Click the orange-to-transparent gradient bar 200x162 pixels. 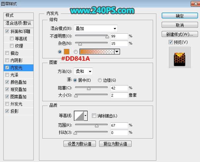coord(97,52)
